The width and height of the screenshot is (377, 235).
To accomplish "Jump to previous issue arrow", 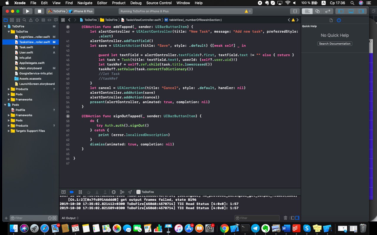I will click(289, 20).
